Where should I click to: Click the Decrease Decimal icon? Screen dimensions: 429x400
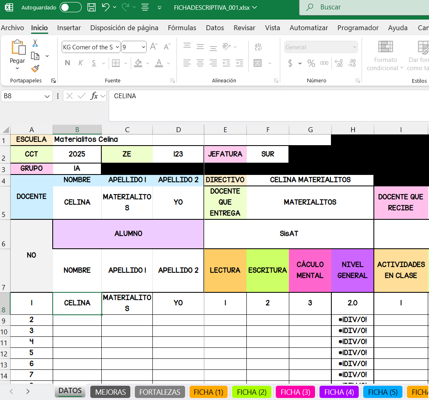click(x=352, y=63)
